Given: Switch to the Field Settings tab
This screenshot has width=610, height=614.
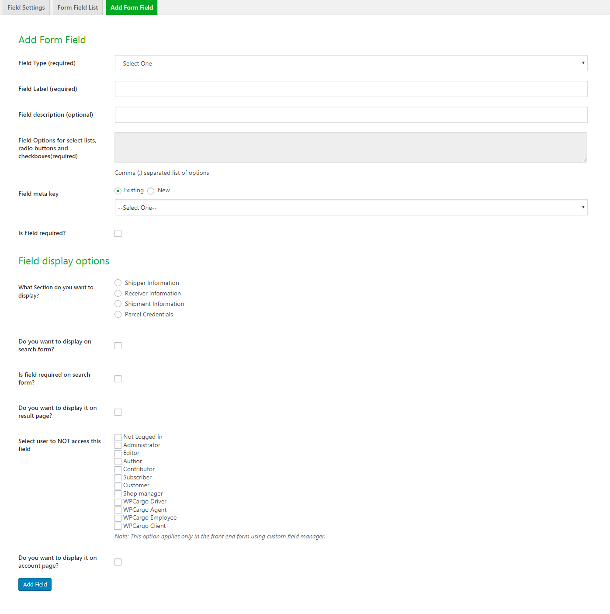Looking at the screenshot, I should 26,7.
